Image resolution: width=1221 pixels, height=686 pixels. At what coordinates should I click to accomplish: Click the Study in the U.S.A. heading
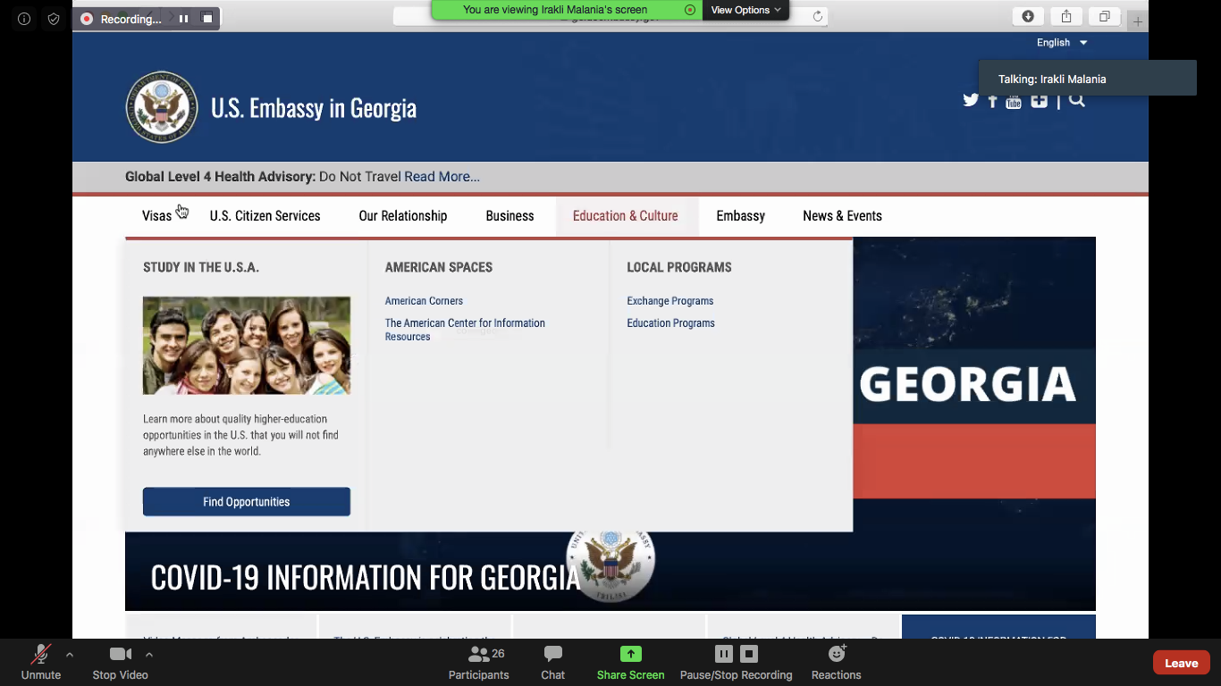(201, 267)
